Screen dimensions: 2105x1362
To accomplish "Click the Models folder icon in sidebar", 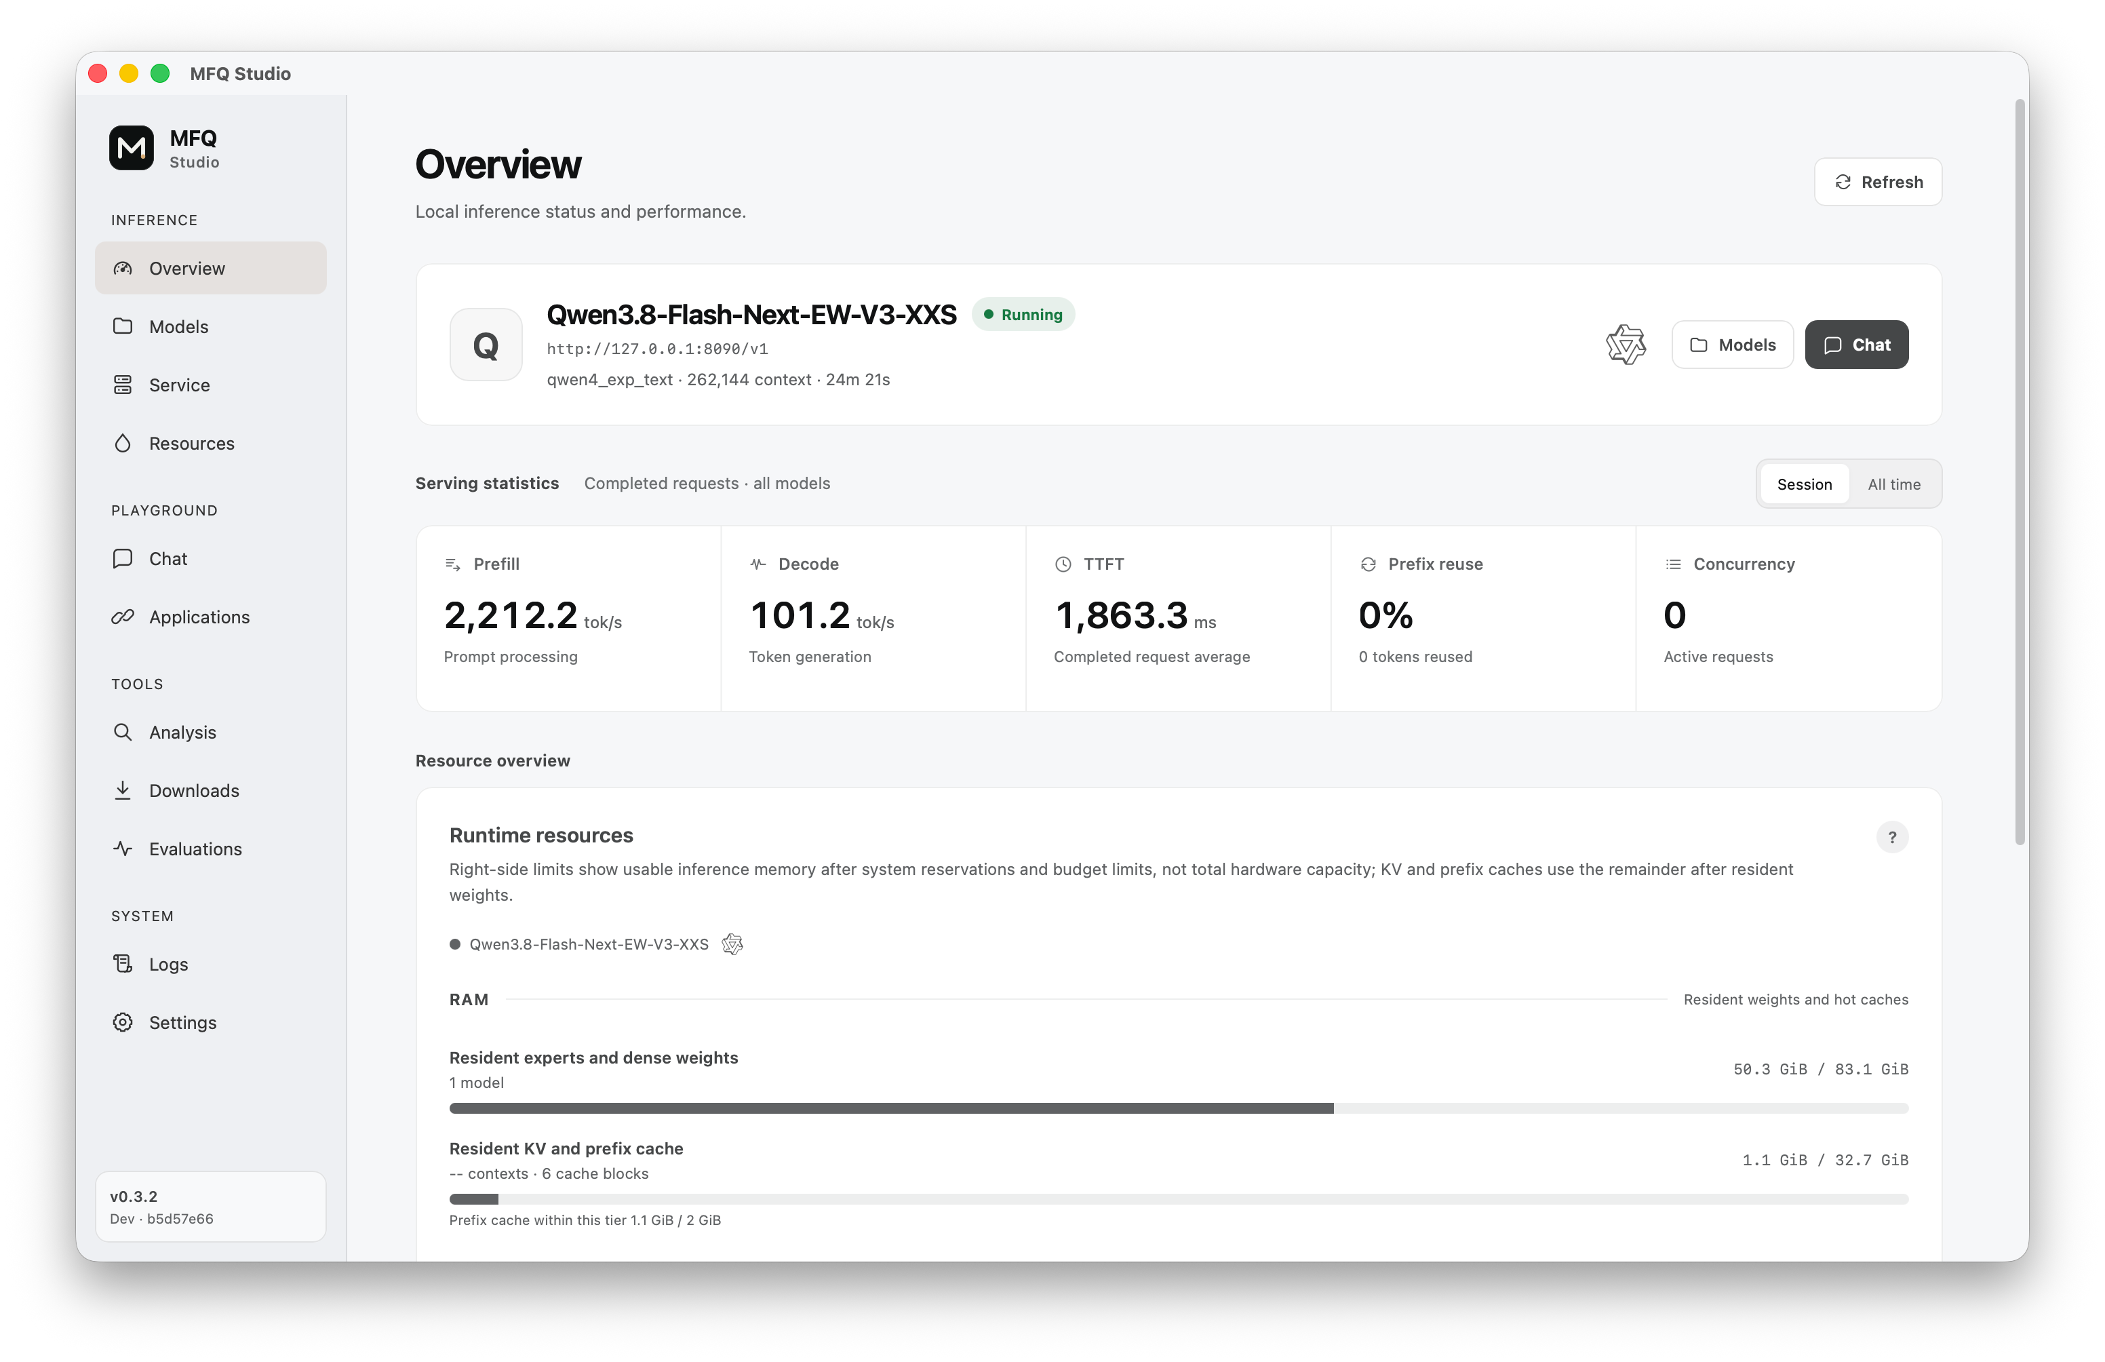I will point(123,326).
